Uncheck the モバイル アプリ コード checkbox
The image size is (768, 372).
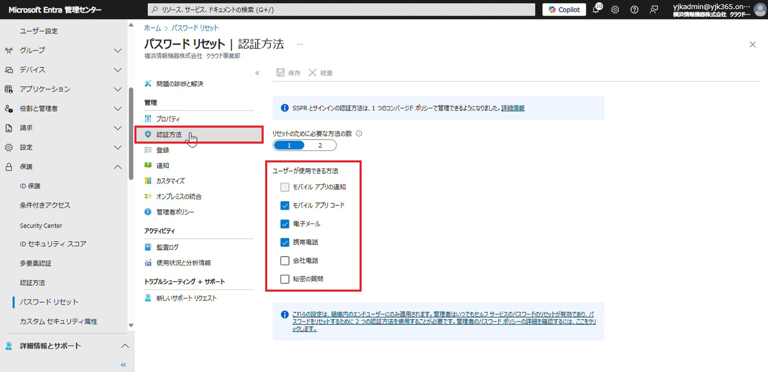[x=285, y=206]
